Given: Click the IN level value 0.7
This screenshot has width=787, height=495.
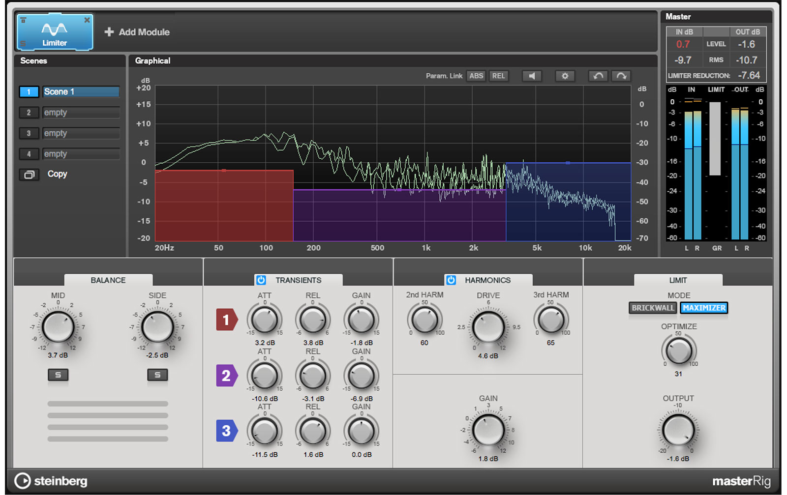Looking at the screenshot, I should (683, 44).
